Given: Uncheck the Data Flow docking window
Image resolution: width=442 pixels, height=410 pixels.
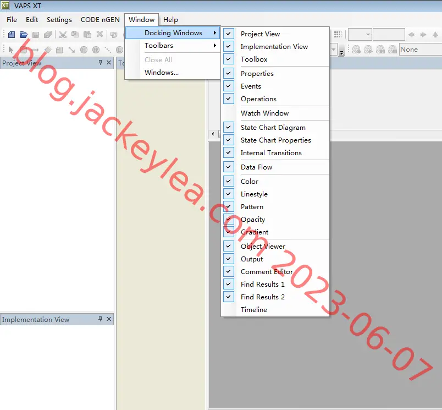Looking at the screenshot, I should [x=229, y=167].
